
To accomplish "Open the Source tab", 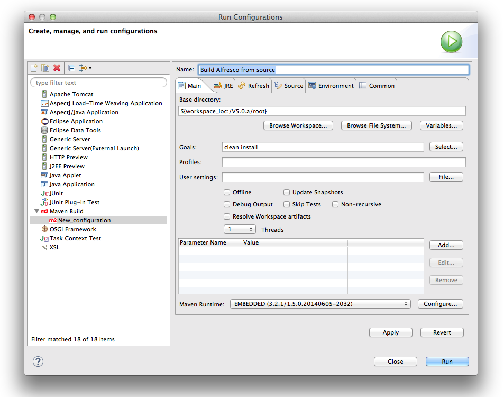I will point(289,86).
